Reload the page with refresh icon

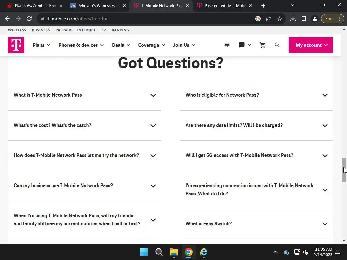point(29,19)
